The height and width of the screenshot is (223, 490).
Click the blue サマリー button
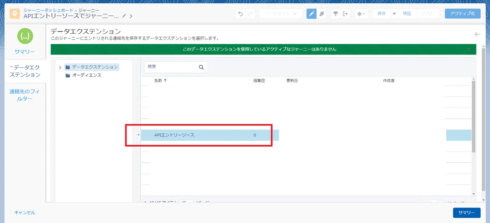point(467,213)
